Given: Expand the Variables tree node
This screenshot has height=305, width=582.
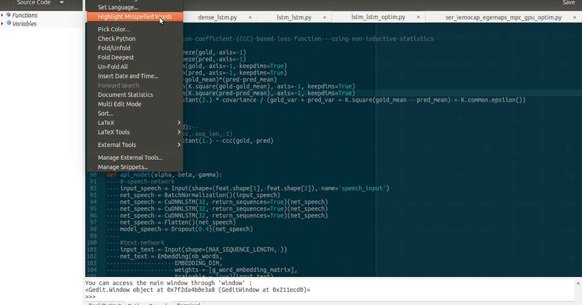Looking at the screenshot, I should point(2,24).
